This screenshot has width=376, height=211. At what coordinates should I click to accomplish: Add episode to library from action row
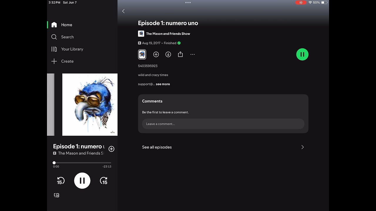pyautogui.click(x=156, y=54)
